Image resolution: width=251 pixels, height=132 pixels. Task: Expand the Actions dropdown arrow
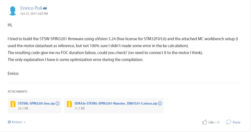point(24,122)
